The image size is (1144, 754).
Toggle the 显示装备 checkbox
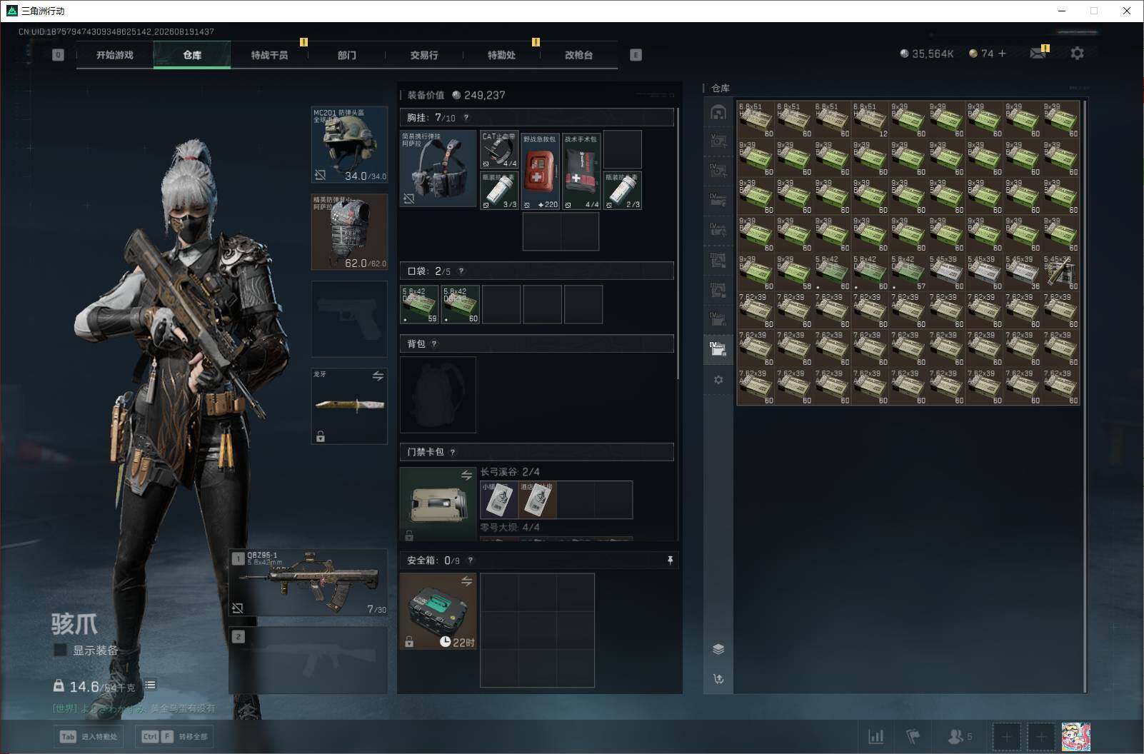tap(61, 650)
